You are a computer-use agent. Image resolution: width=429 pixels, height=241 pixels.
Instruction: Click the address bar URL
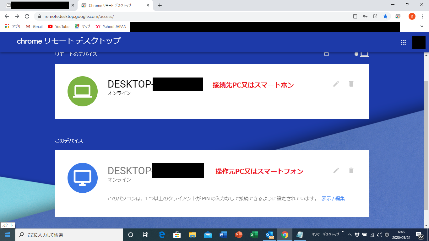[79, 16]
